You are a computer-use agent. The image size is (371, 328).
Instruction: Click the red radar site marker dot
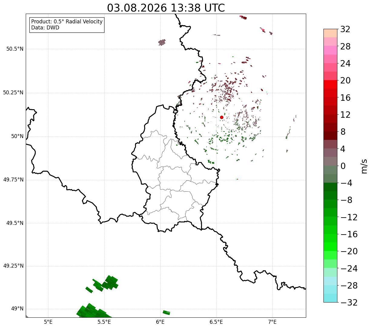tap(222, 117)
